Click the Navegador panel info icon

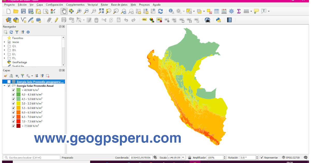pyautogui.click(x=28, y=32)
